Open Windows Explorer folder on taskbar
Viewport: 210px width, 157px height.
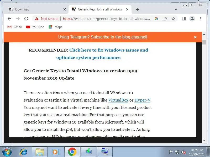point(40,152)
